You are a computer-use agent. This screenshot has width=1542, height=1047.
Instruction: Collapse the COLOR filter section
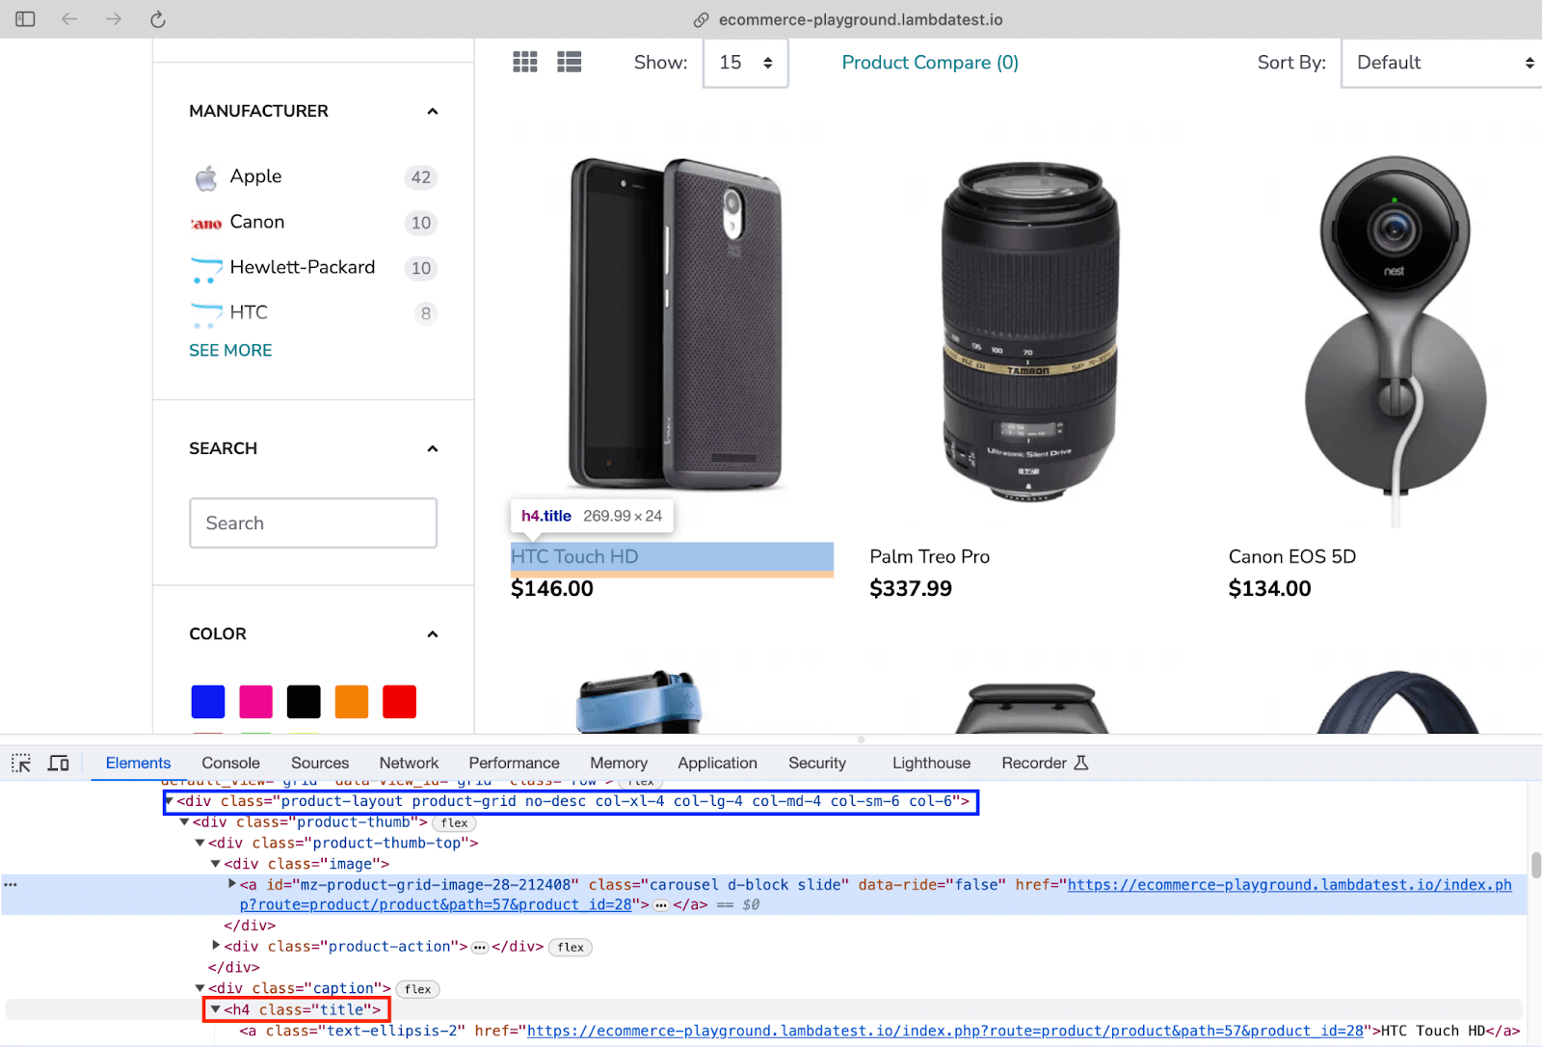point(433,634)
